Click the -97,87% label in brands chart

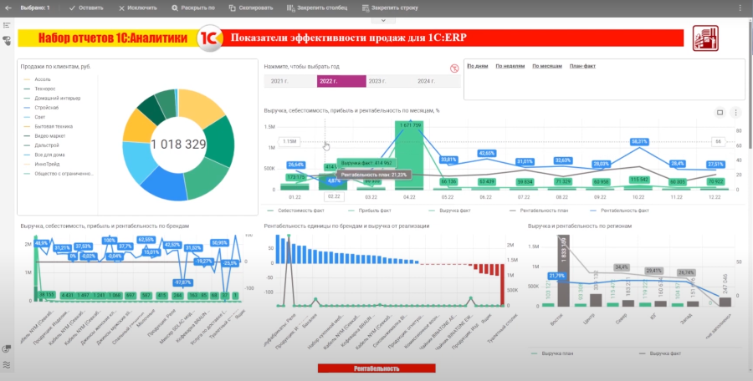click(x=182, y=282)
